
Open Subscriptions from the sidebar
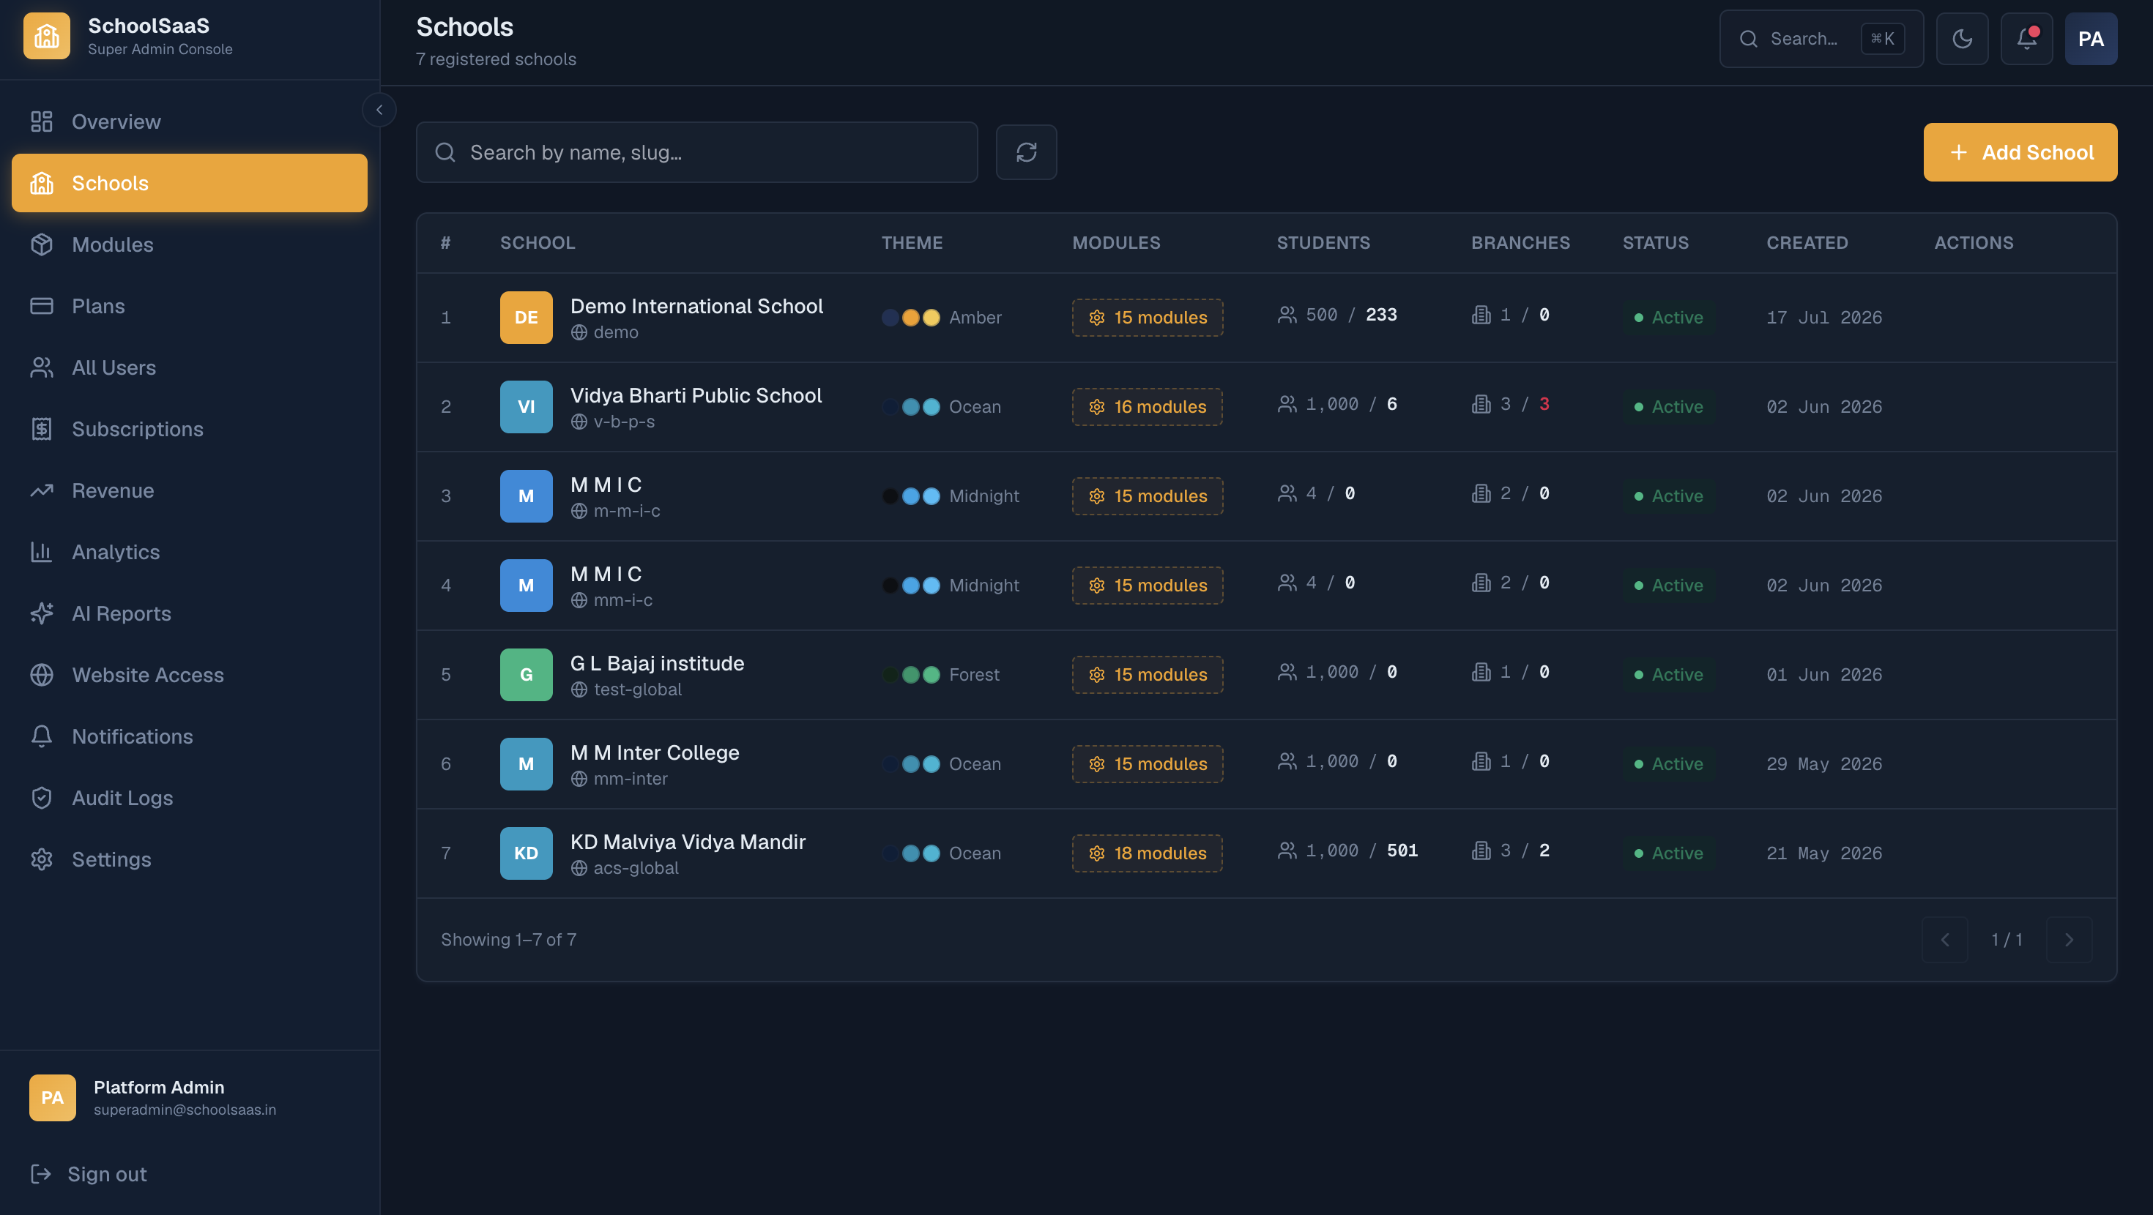(x=189, y=429)
